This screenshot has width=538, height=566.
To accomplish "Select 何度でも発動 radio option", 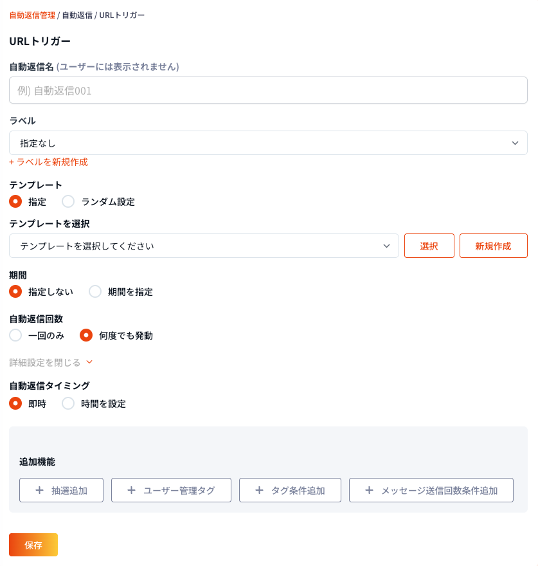I will [87, 335].
